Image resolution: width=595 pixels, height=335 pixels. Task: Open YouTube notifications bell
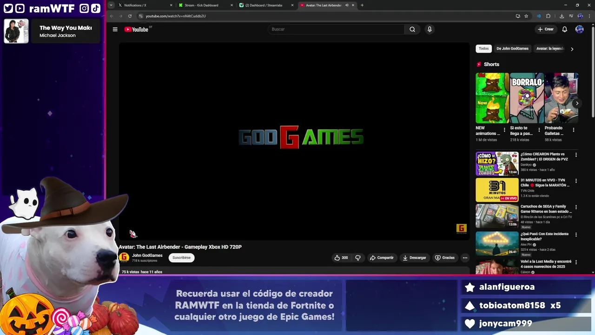click(x=564, y=29)
